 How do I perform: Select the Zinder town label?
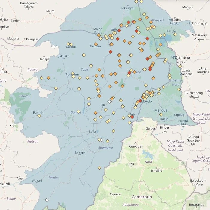pos(15,21)
